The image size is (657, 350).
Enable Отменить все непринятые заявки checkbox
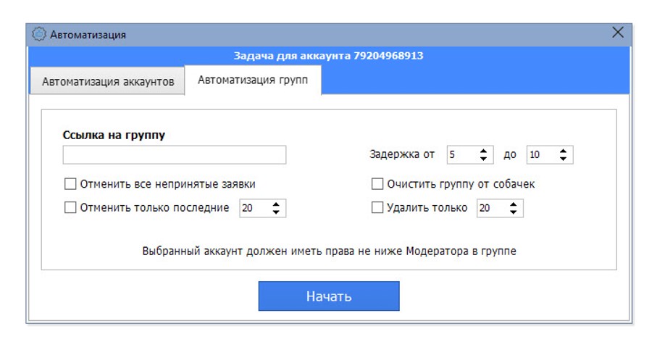(x=70, y=184)
